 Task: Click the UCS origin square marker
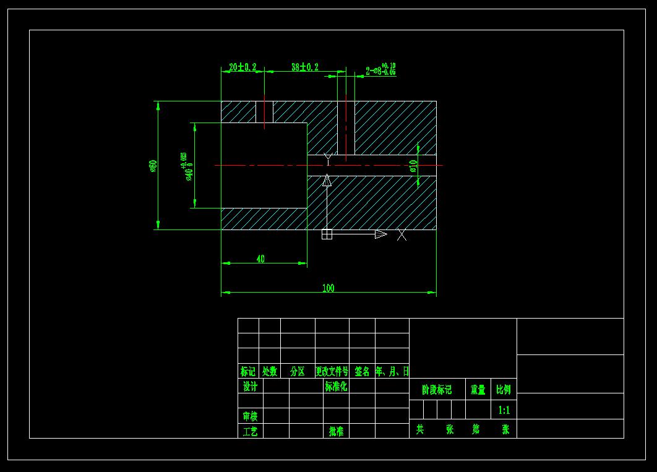tap(327, 234)
